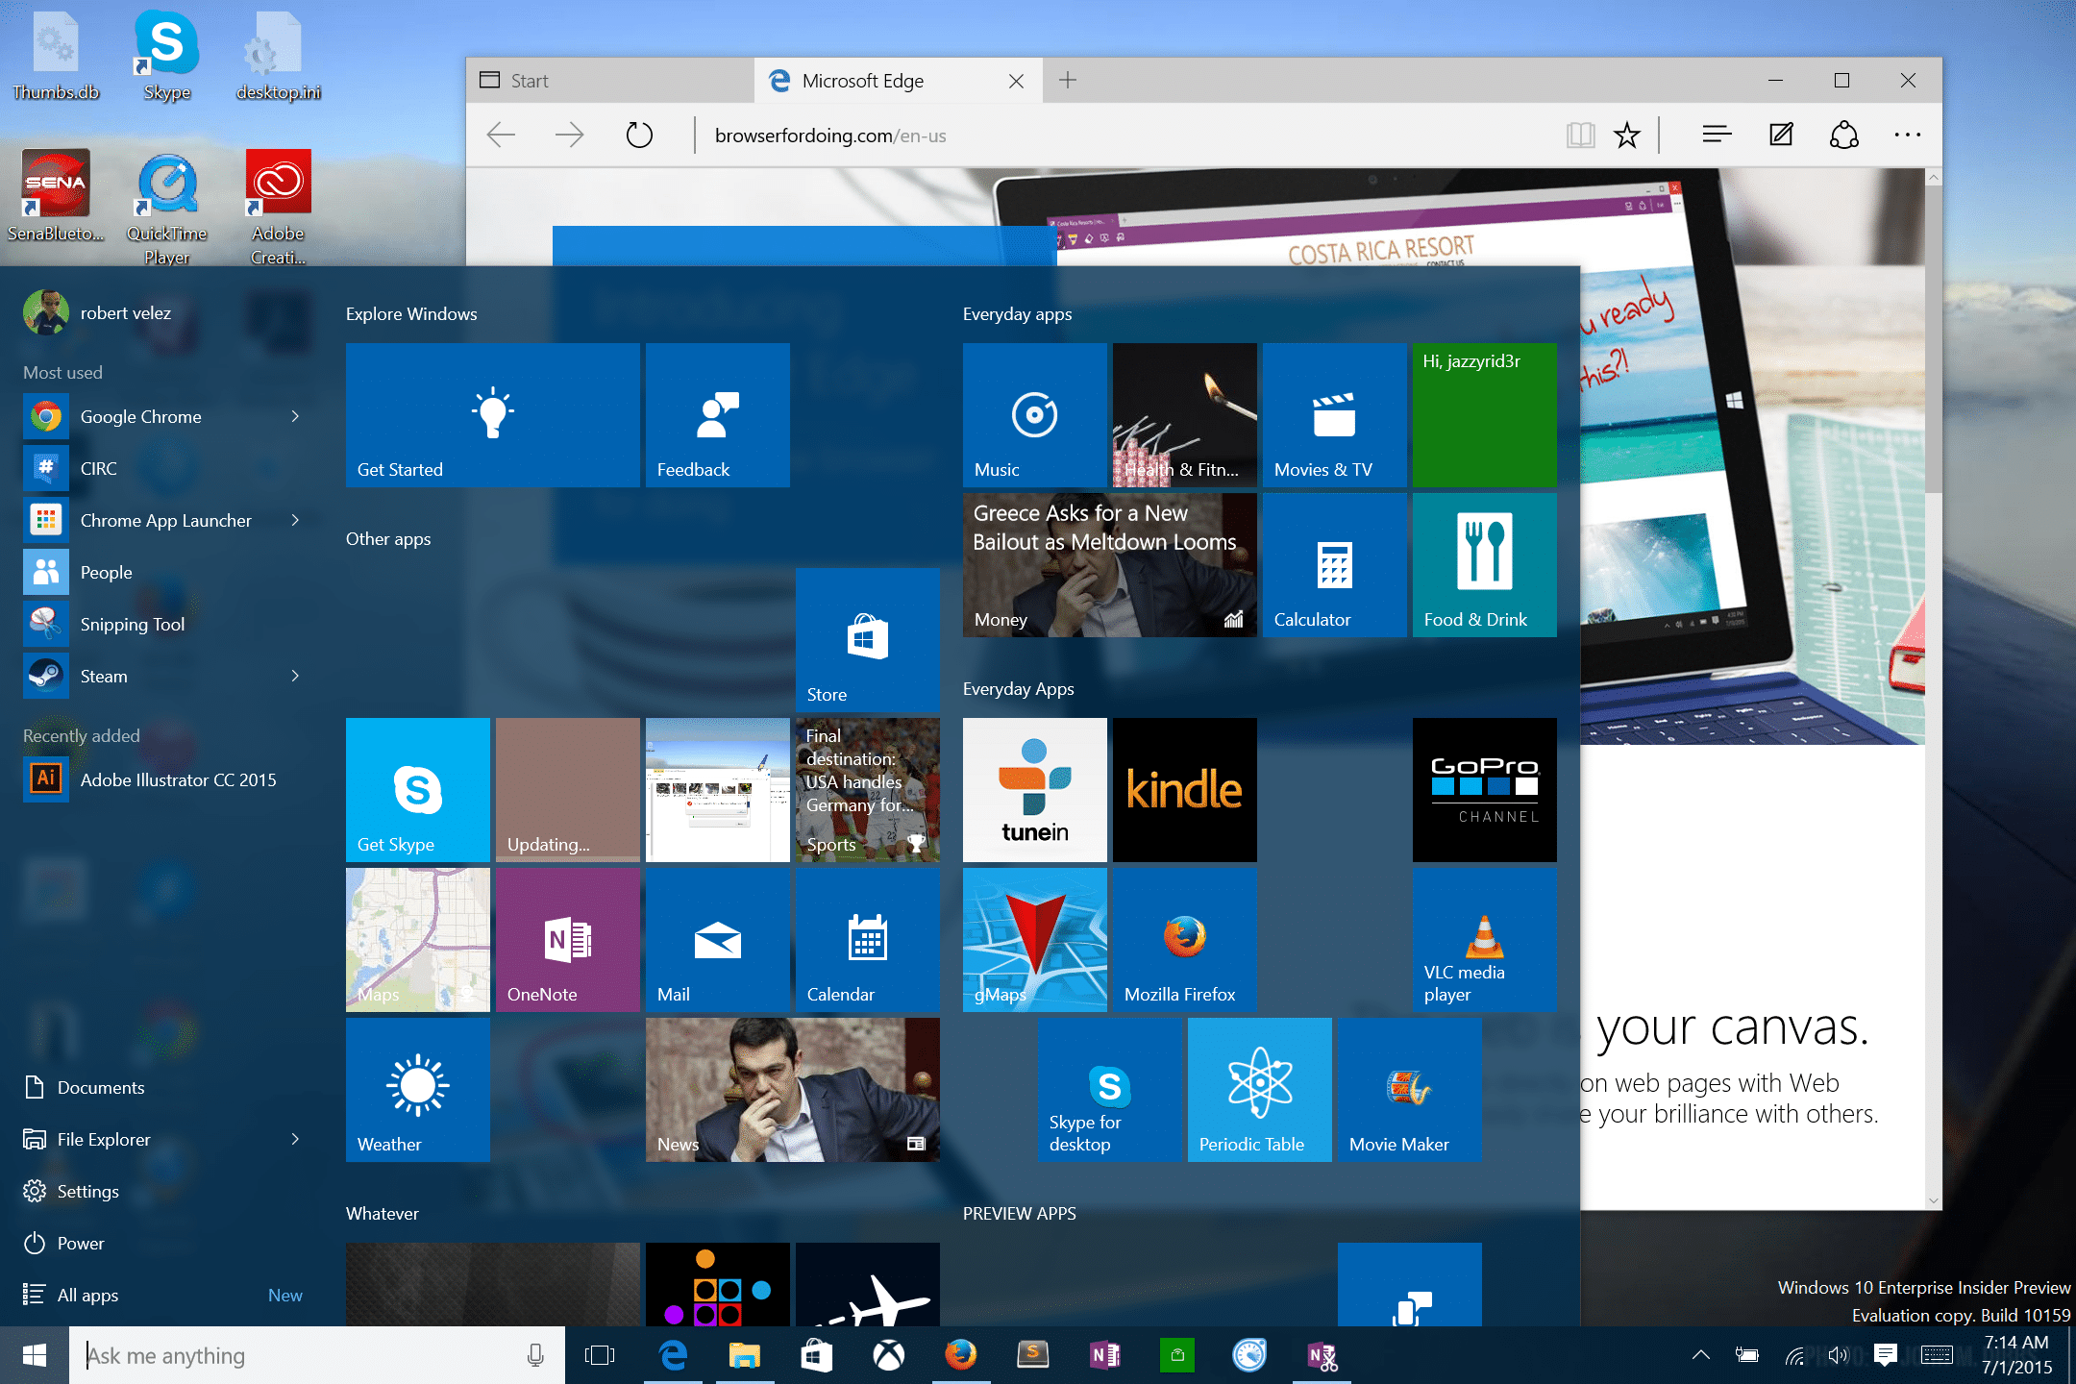Open the Get Started tile
This screenshot has height=1384, width=2076.
[x=492, y=415]
